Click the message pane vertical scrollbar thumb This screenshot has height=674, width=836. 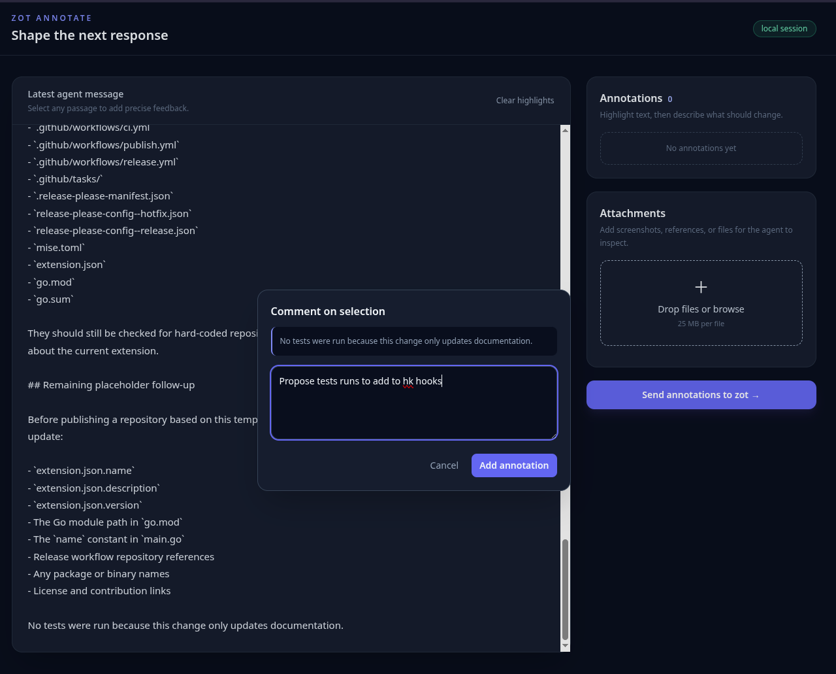click(x=565, y=590)
